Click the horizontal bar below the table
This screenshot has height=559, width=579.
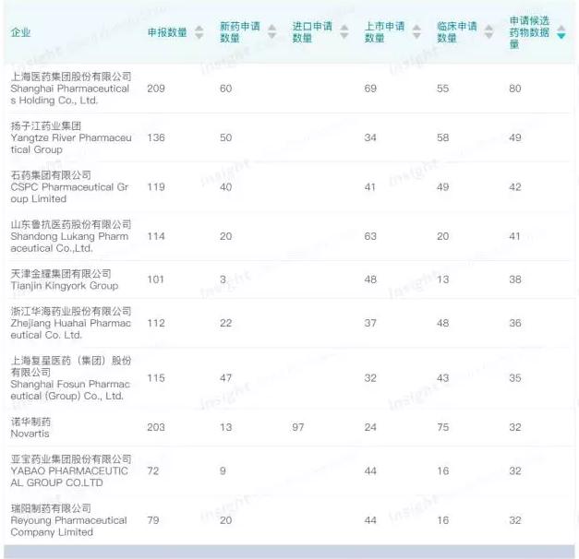tap(290, 552)
